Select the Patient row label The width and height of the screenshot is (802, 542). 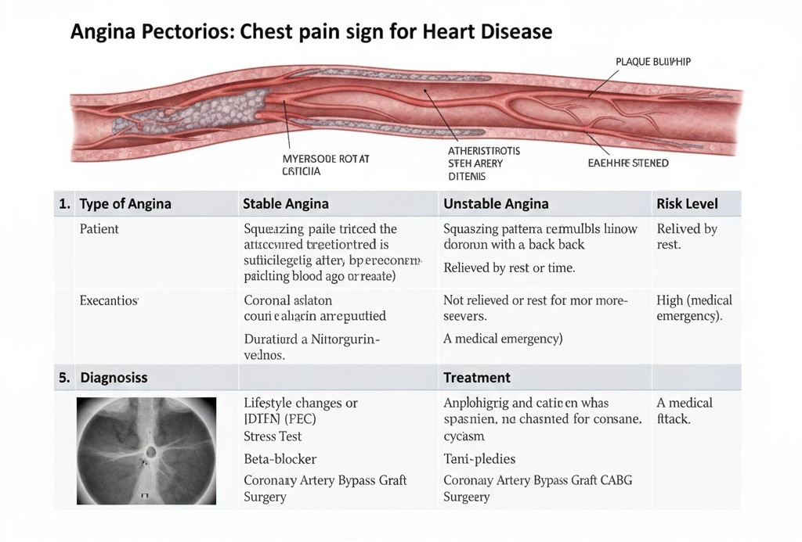pos(99,229)
